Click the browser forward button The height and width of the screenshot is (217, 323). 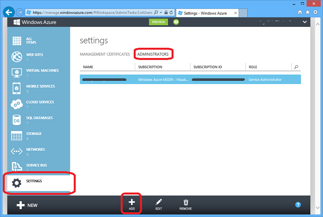tap(20, 12)
